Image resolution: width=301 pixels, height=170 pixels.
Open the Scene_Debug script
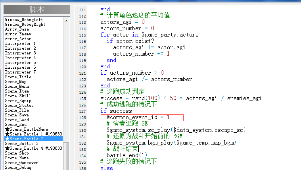[18, 168]
